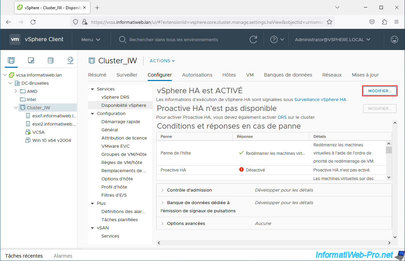Refresh the vSphere Client view
Viewport: 405px width, 261px height.
(x=253, y=39)
